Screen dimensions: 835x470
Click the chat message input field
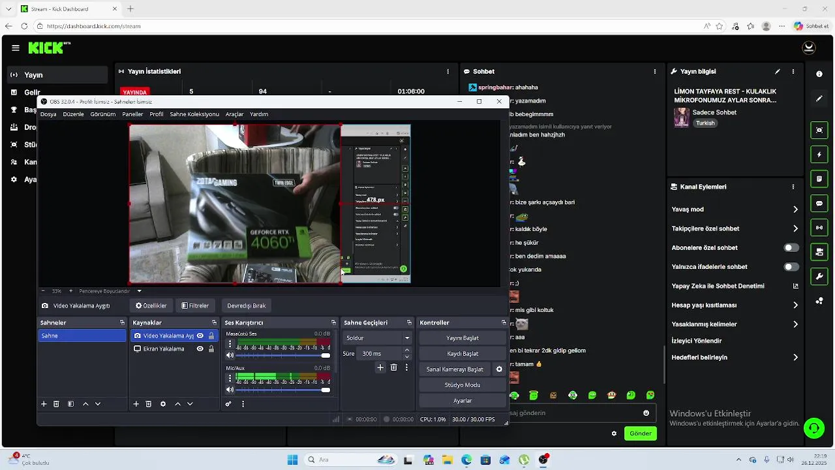pos(574,413)
